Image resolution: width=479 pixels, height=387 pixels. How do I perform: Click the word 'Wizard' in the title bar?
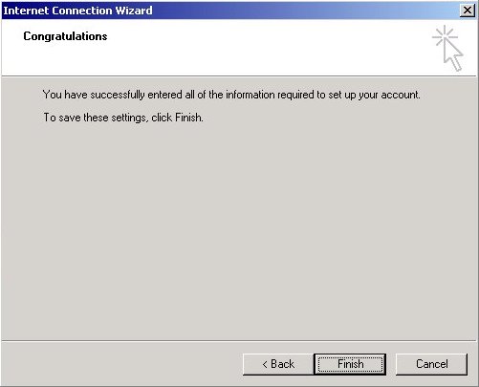(134, 11)
